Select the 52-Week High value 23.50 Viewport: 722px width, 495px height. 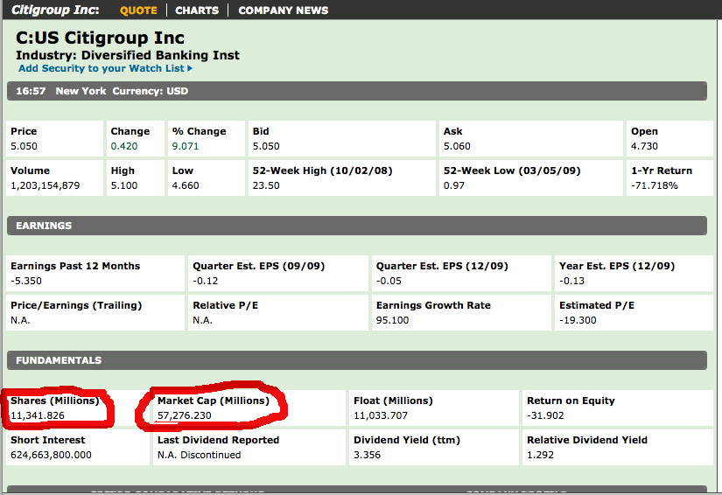(x=266, y=185)
